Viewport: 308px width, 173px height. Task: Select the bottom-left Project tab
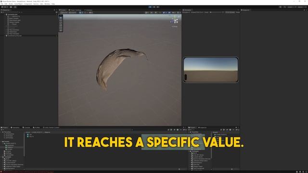(x=4, y=128)
